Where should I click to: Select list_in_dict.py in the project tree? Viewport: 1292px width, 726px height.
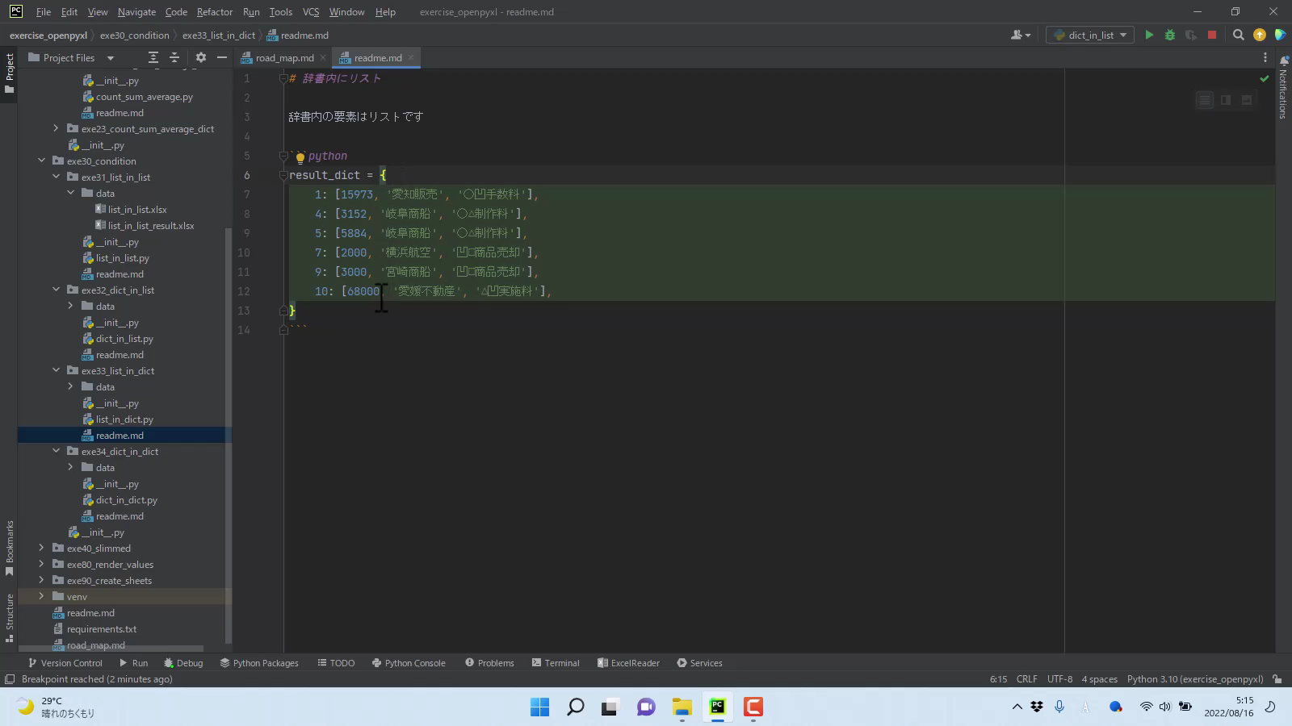tap(124, 419)
